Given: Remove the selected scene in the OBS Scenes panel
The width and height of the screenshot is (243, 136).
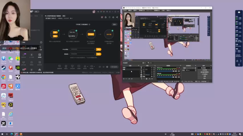Looking at the screenshot, I should [126, 79].
